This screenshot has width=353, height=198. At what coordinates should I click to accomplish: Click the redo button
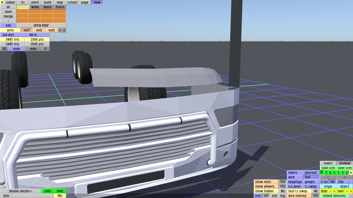(33, 49)
